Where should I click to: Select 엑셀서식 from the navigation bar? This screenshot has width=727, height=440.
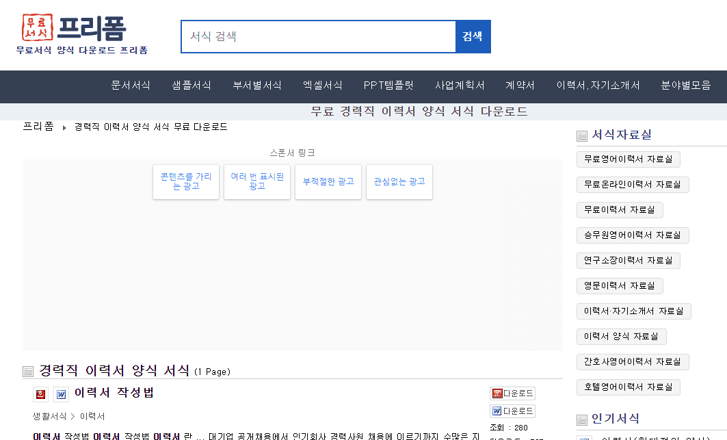pos(322,86)
